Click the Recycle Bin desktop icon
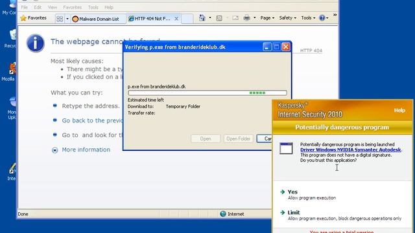Viewport: 415px width, 233px height. (x=12, y=35)
